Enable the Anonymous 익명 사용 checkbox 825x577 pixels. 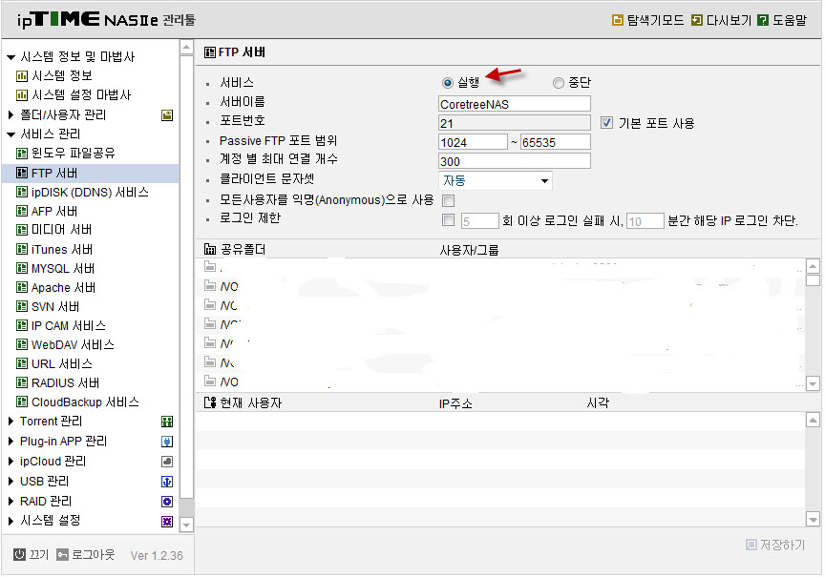coord(448,200)
